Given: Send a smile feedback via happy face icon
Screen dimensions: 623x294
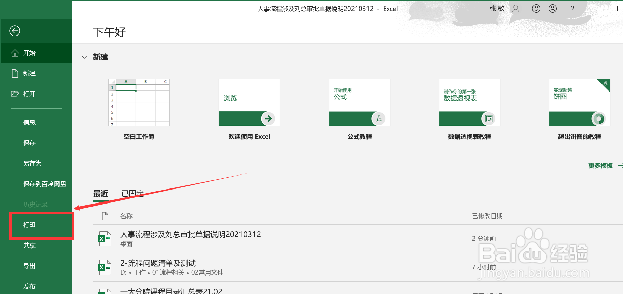Looking at the screenshot, I should [x=536, y=9].
